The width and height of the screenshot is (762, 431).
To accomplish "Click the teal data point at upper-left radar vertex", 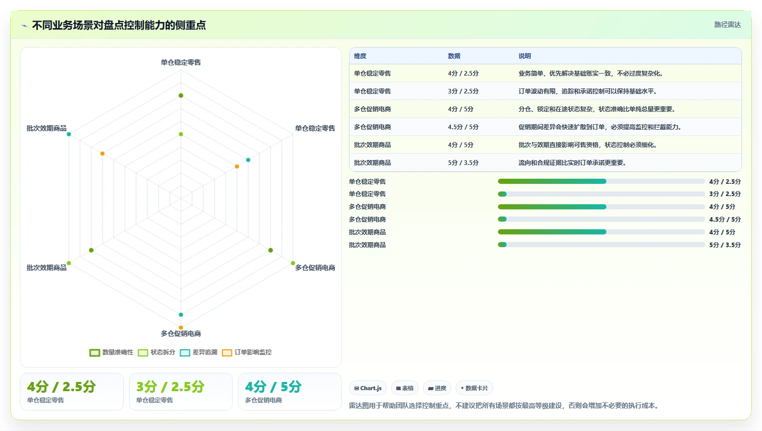I will (x=69, y=134).
